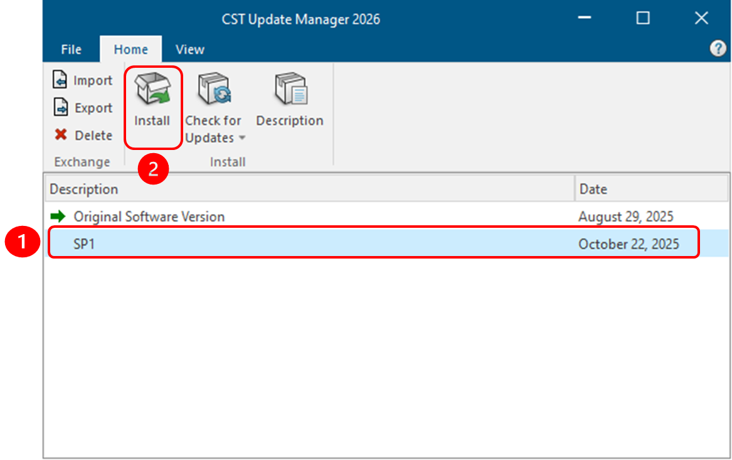Screen dimensions: 732x460
Task: Click the August 29, 2025 date cell
Action: (625, 217)
